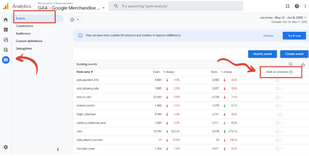Toggle conversion for android_lovers
This screenshot has height=156, width=309.
click(x=278, y=106)
